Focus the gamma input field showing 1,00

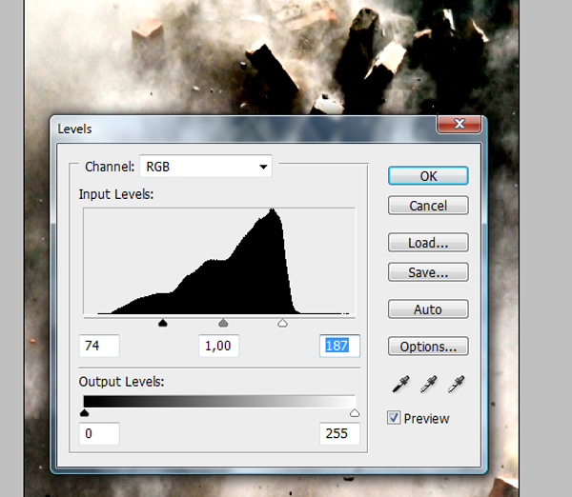coord(218,346)
